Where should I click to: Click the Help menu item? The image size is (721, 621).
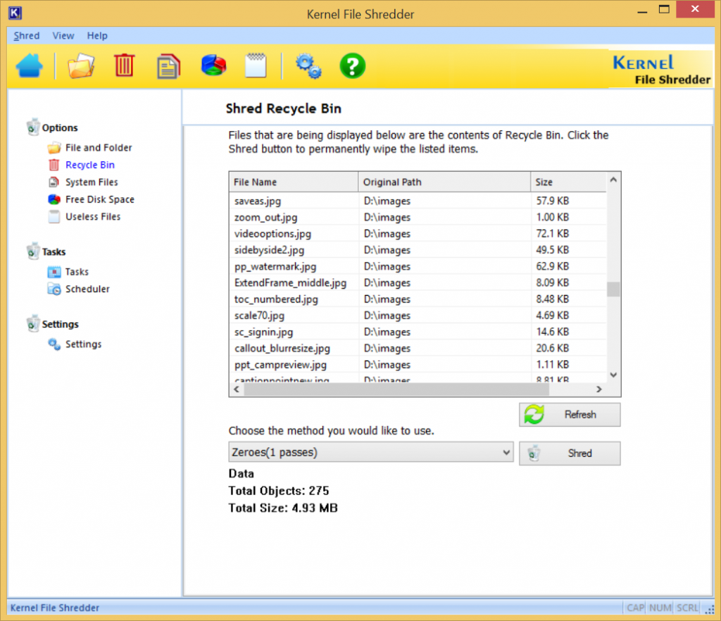[x=97, y=35]
